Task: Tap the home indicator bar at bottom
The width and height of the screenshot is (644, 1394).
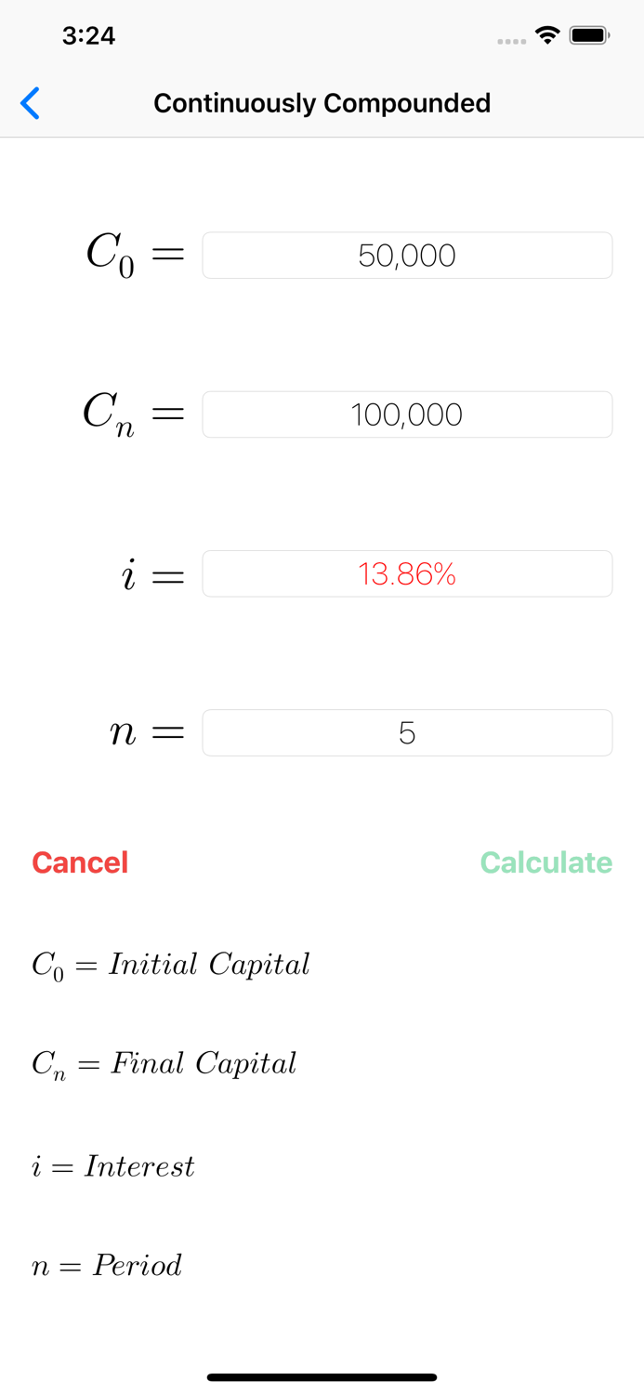Action: [x=322, y=1376]
